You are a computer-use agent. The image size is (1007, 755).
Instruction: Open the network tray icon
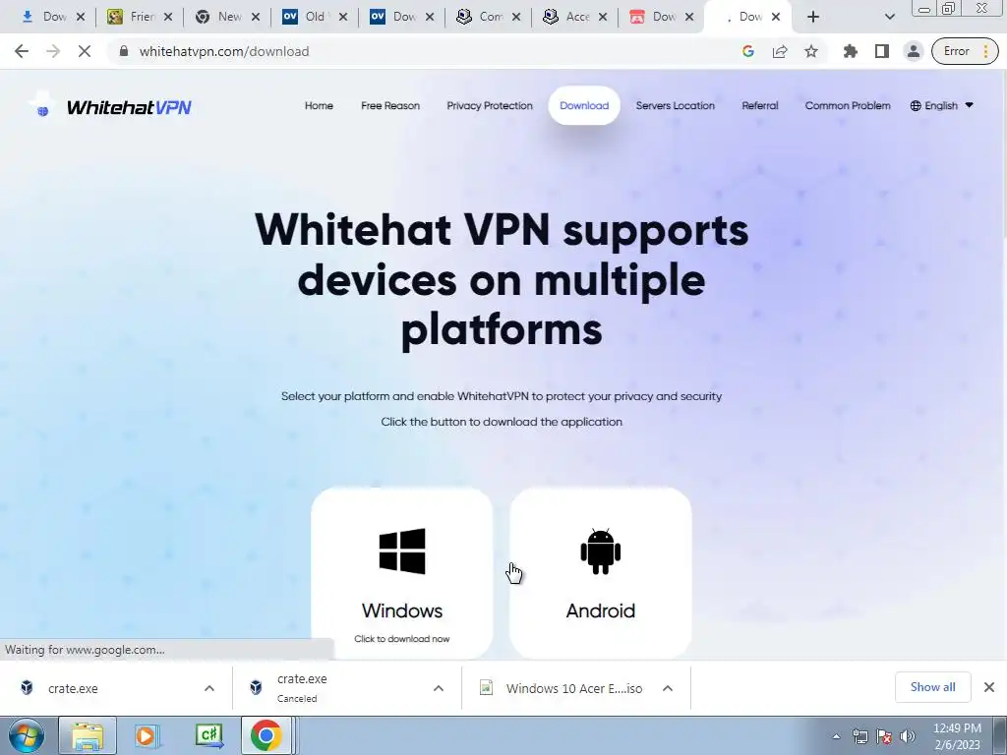point(859,736)
